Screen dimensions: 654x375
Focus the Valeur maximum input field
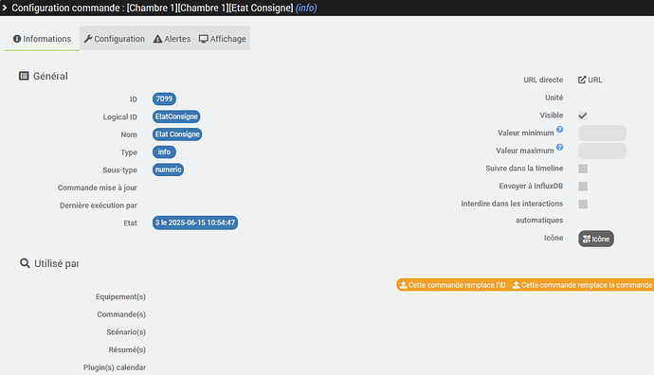[x=602, y=151]
